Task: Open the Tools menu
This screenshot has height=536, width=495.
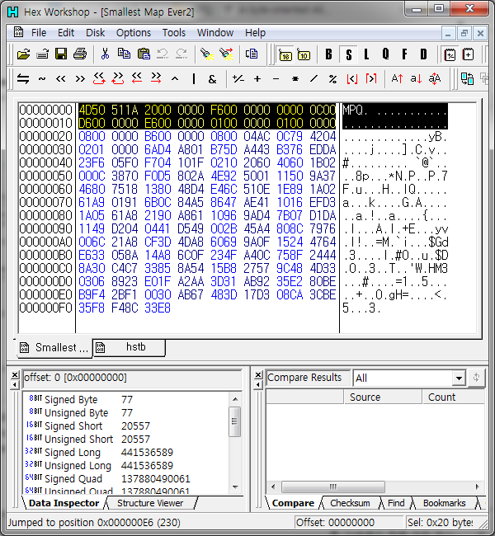Action: [173, 32]
